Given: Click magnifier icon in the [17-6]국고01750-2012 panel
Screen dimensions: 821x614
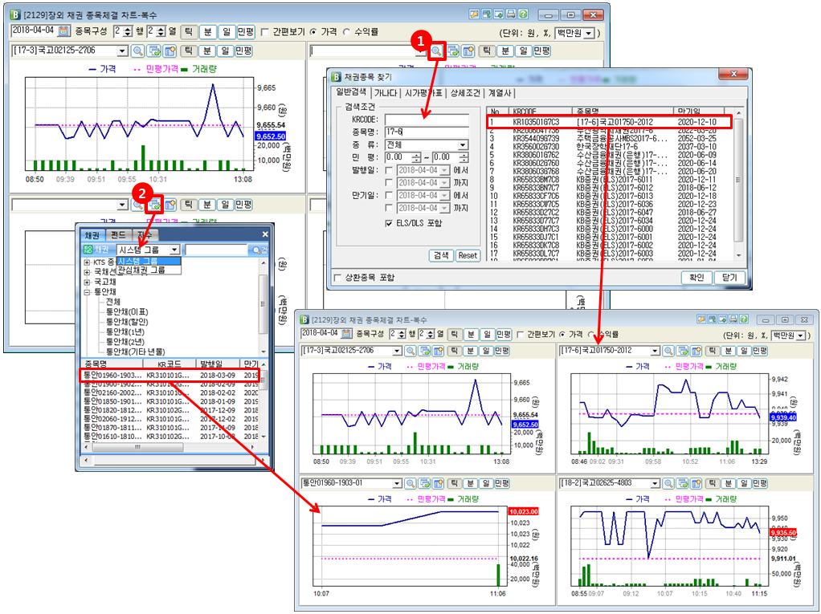Looking at the screenshot, I should tap(668, 351).
